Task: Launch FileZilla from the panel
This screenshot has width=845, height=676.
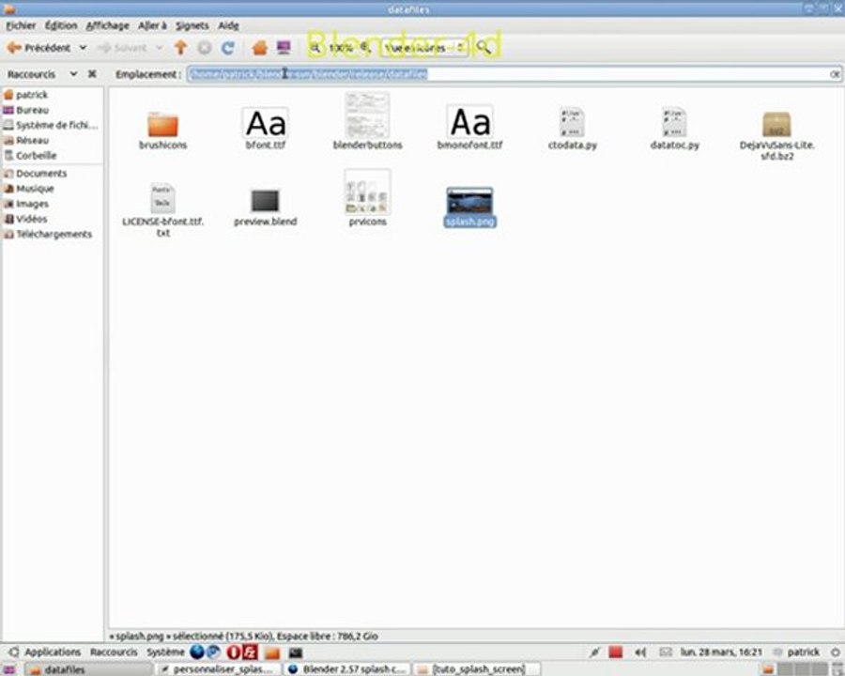Action: click(250, 653)
